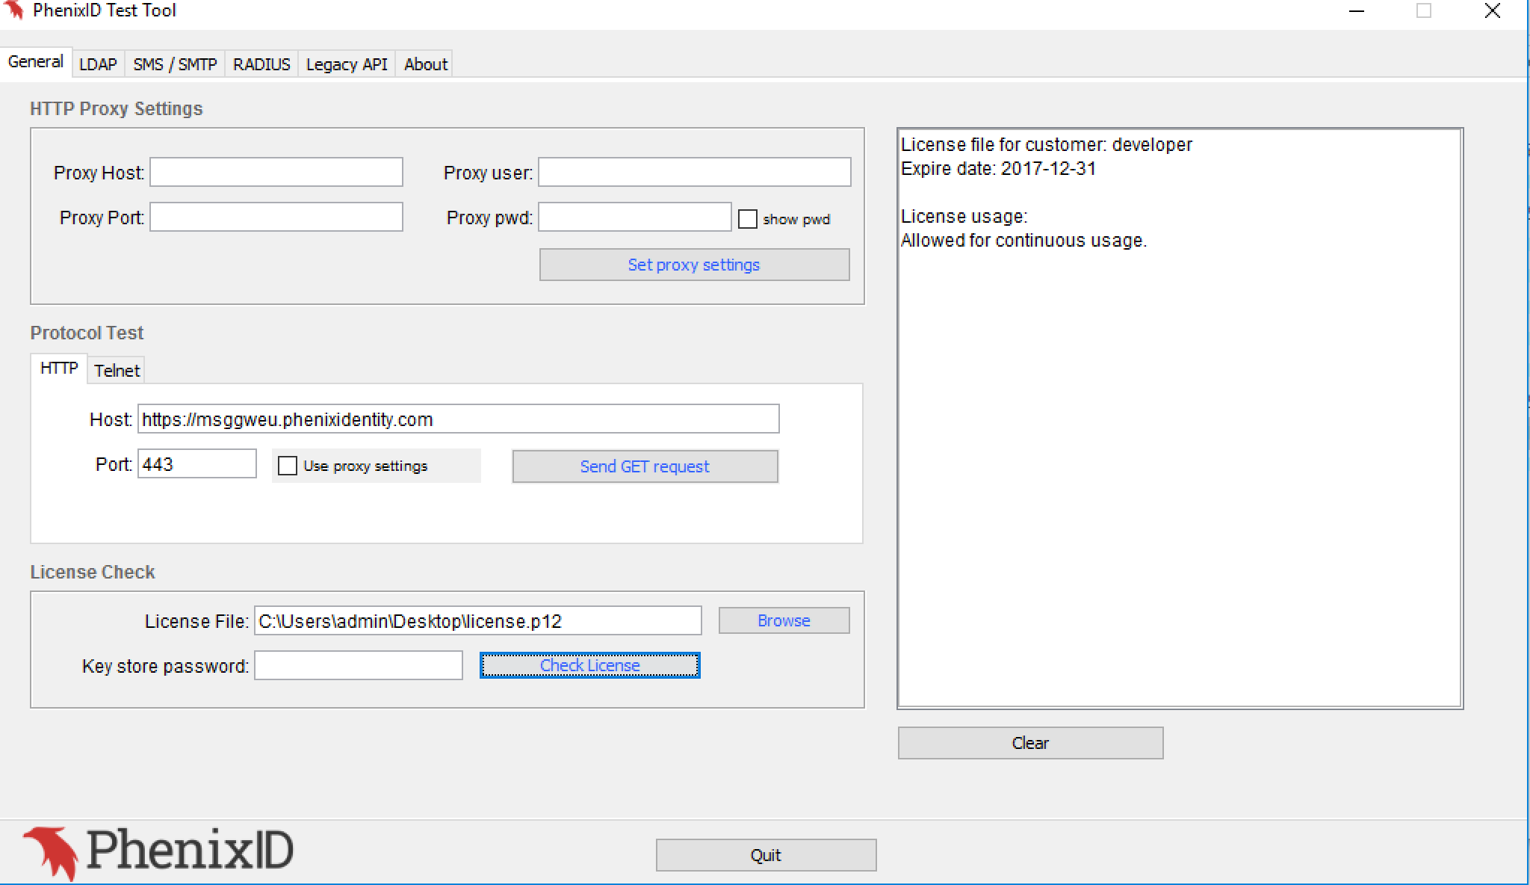This screenshot has width=1530, height=885.
Task: Click the Quit button
Action: (x=766, y=855)
